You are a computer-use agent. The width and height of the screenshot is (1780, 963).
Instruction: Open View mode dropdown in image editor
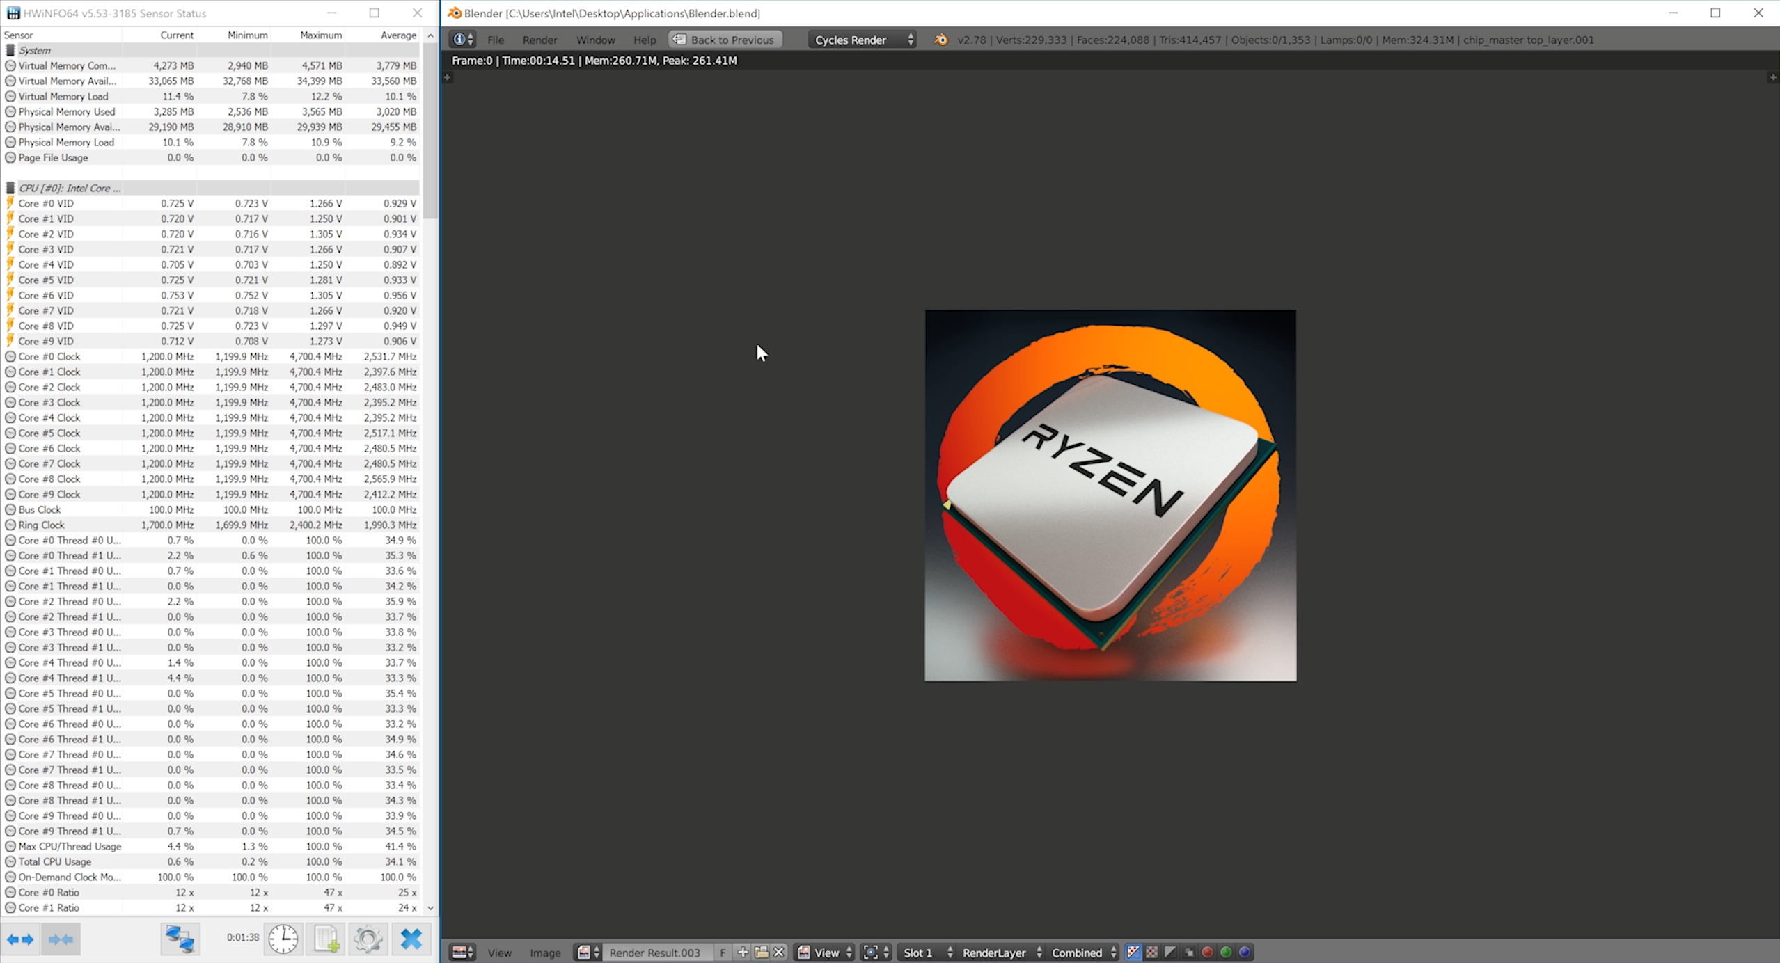(x=825, y=953)
